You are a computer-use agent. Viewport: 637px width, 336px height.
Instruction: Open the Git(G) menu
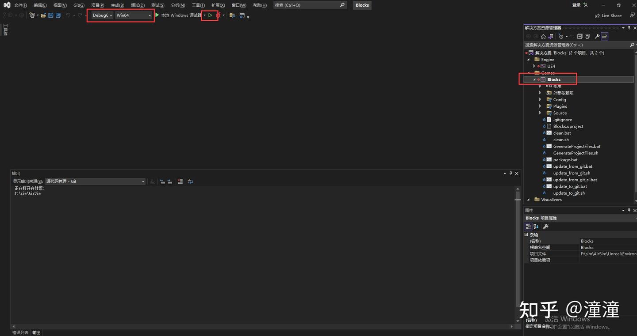coord(79,5)
